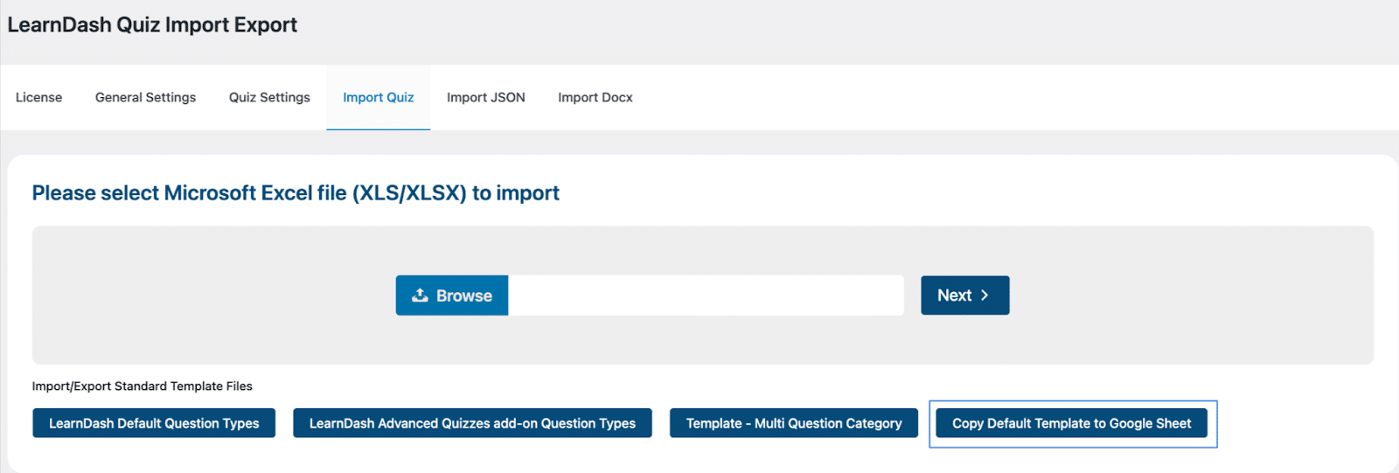
Task: Click the upload icon in Browse button
Action: pos(420,296)
